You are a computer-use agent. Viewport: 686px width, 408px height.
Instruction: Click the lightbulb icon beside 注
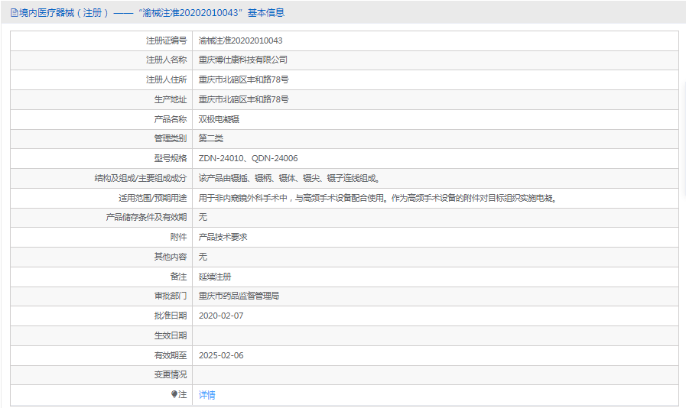(x=174, y=394)
